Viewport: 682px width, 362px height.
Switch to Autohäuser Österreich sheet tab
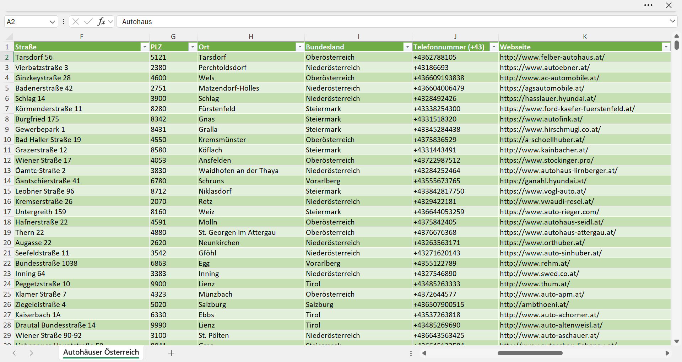[x=101, y=352]
